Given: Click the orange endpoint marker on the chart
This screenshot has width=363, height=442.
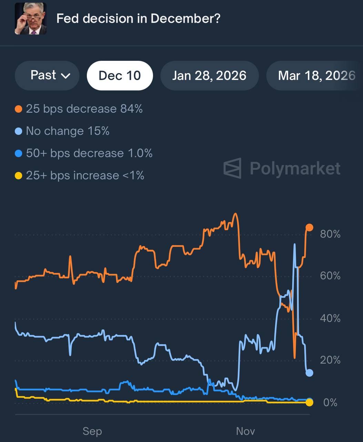Looking at the screenshot, I should pos(309,227).
